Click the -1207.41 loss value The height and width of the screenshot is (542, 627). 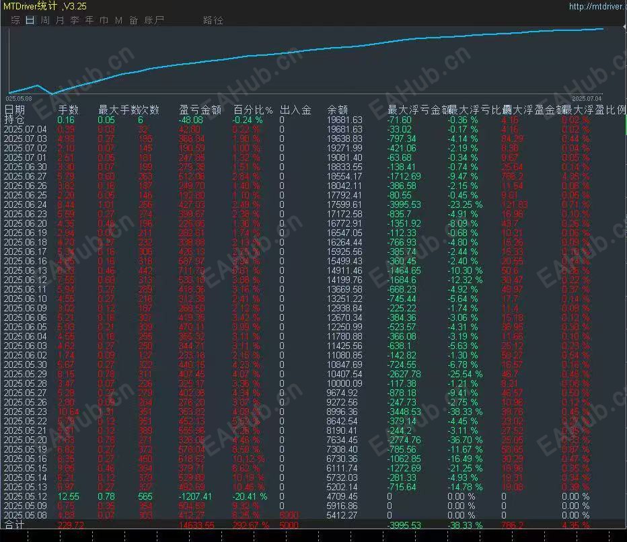[x=194, y=496]
